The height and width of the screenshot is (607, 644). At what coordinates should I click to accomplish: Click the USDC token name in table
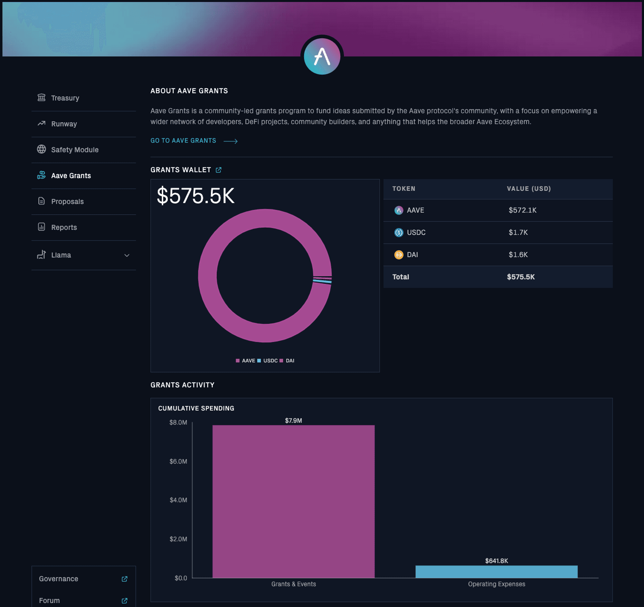pos(416,232)
